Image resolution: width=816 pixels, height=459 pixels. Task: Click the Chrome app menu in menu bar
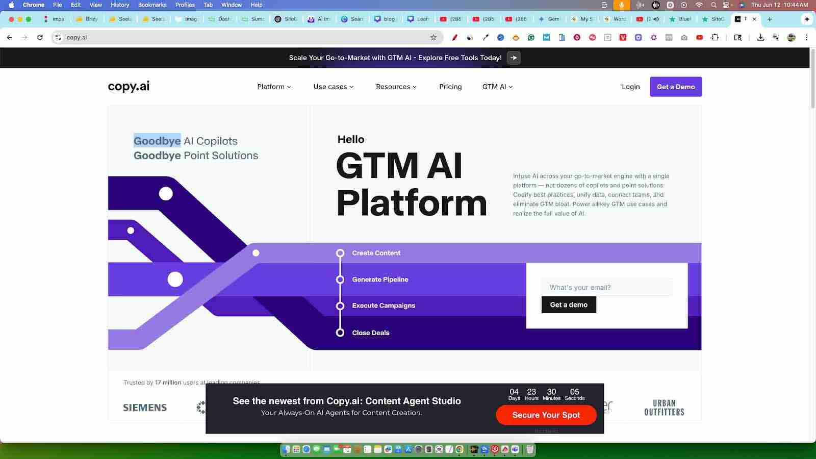[x=34, y=5]
